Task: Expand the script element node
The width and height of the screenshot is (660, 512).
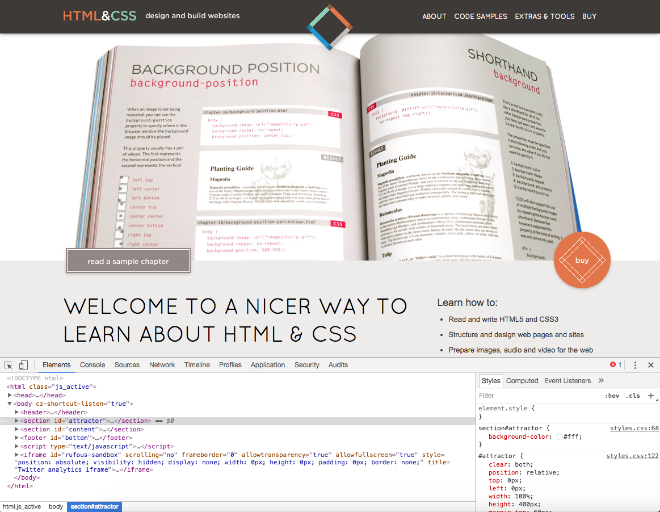Action: pos(16,446)
